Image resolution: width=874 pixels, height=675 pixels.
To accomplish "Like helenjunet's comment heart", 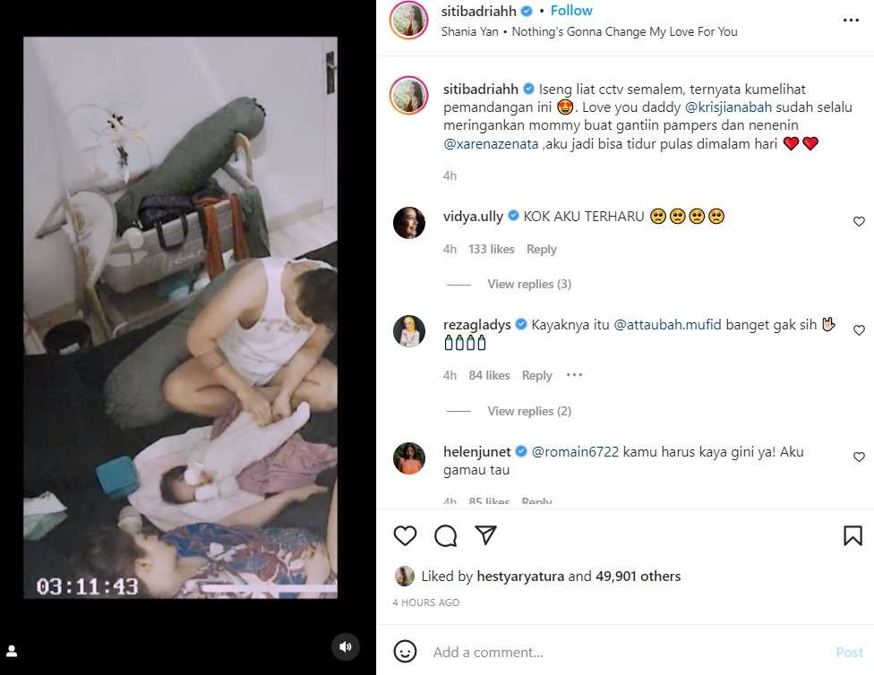I will pos(859,457).
